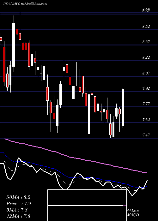Click the 'Price : 7.9' reading

coord(19,204)
